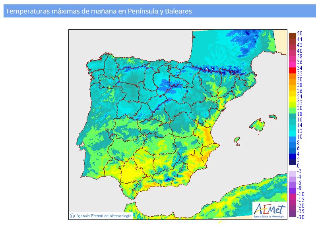Click the 34 label in the legend
Viewport: 316px width, 229px height.
[300, 68]
